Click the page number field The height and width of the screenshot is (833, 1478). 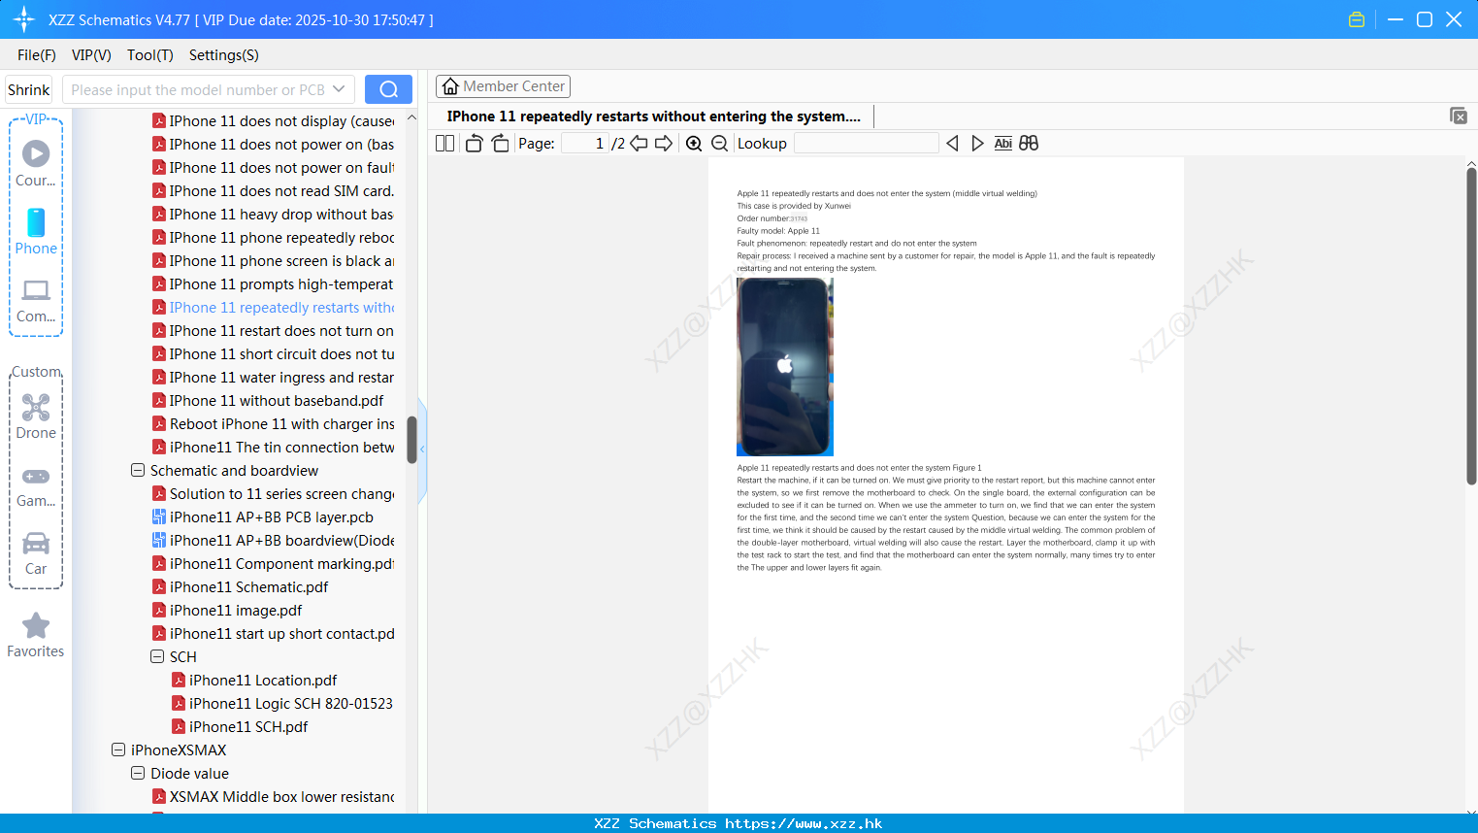tap(585, 144)
